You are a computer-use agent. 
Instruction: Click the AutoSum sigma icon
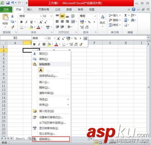tap(126, 15)
